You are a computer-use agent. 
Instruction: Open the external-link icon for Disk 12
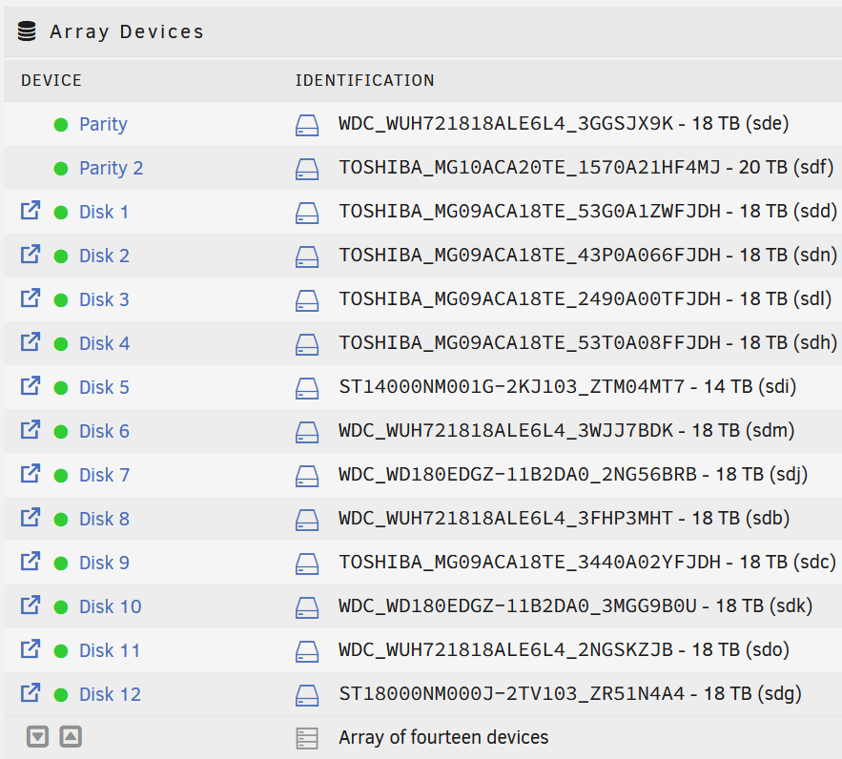click(31, 693)
